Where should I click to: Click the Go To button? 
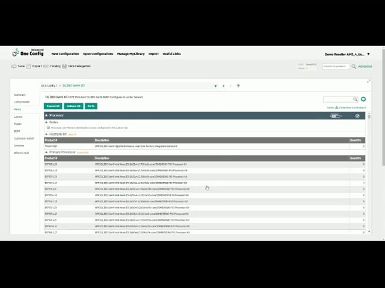pyautogui.click(x=91, y=106)
